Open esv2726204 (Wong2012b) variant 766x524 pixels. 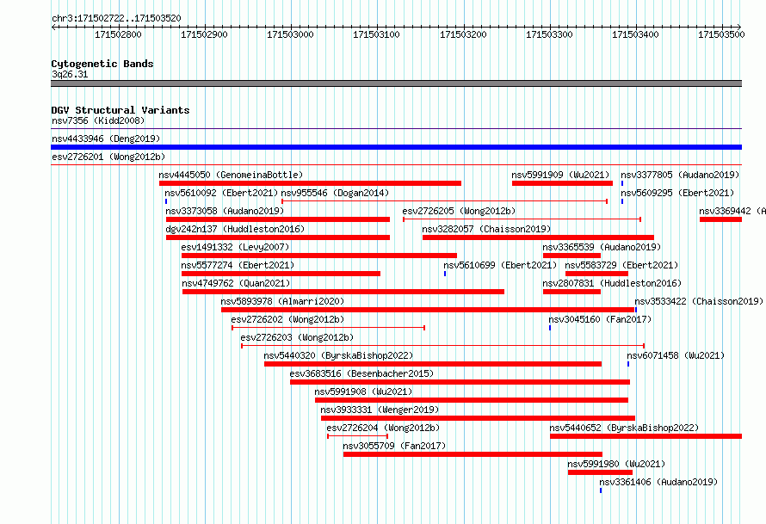tap(383, 428)
